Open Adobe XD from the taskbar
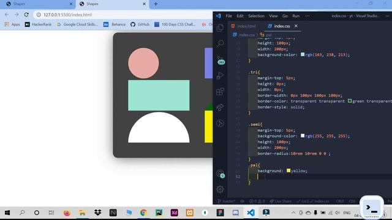The image size is (392, 220). point(174,213)
